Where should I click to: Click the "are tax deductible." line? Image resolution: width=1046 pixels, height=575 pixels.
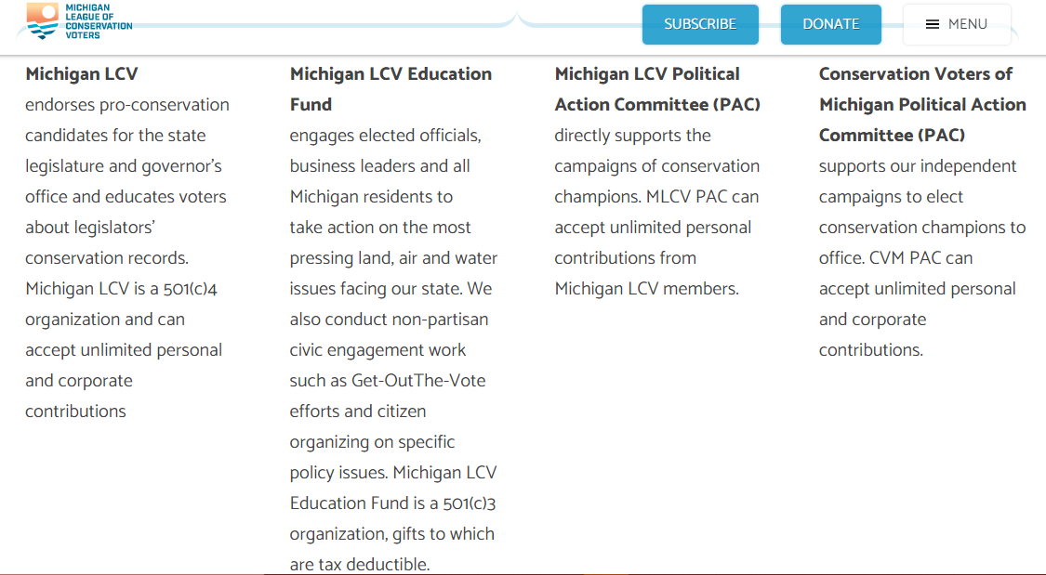(x=359, y=565)
